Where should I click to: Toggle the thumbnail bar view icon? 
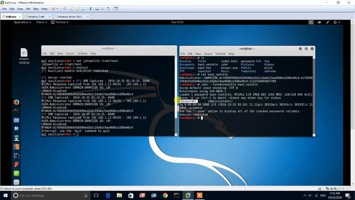[x=97, y=9]
